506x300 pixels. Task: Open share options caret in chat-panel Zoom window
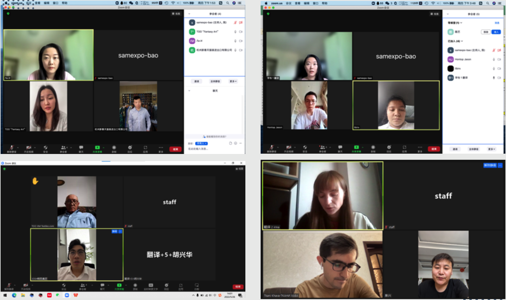pos(103,148)
